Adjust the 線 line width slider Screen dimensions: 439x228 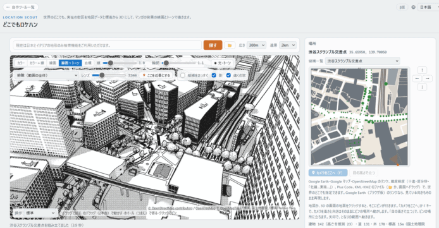(x=120, y=63)
